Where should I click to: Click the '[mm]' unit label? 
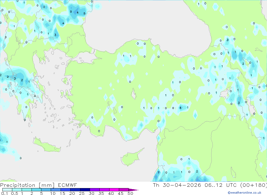point(47,185)
